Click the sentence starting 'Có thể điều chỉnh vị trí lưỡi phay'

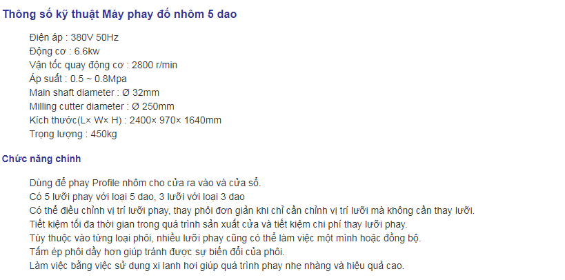tap(252, 211)
